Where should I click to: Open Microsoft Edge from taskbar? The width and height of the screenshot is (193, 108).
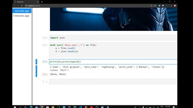31,107
